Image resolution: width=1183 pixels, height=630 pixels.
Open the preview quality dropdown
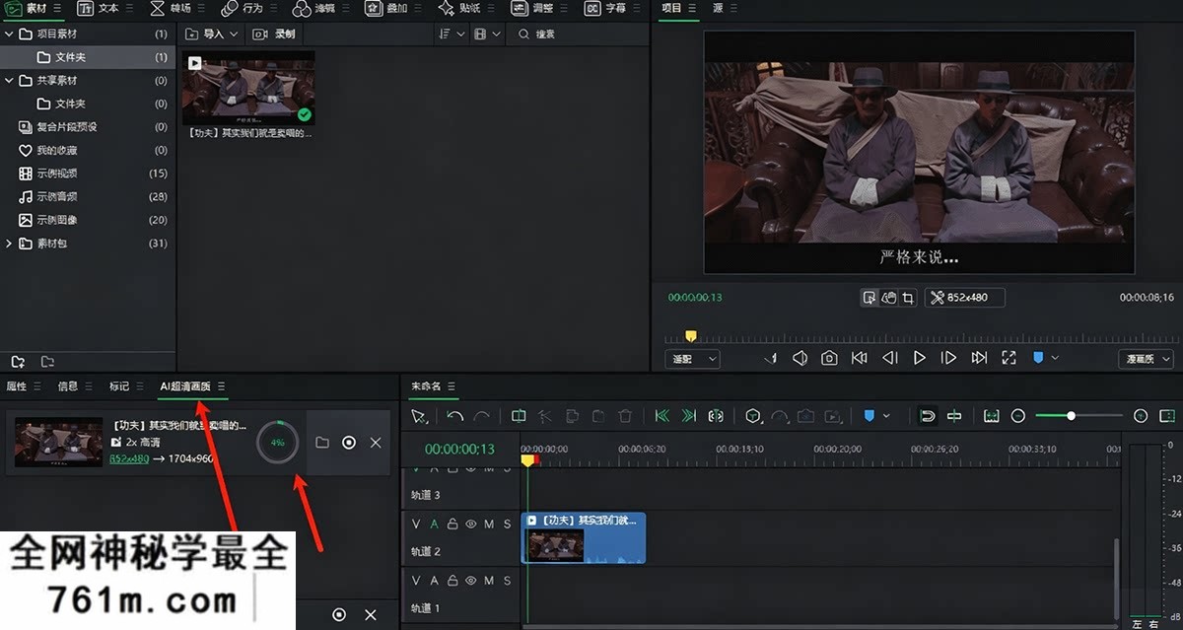point(1145,359)
